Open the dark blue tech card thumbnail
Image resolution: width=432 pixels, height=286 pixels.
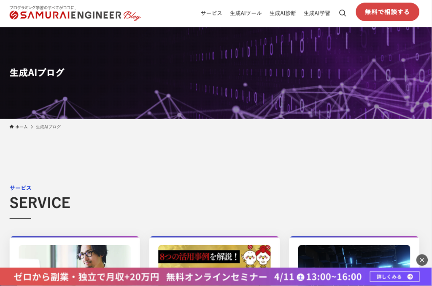click(x=354, y=256)
